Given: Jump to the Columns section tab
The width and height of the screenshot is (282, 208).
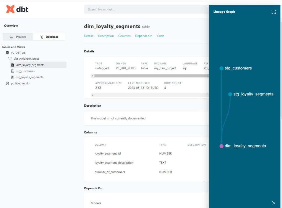Looking at the screenshot, I should pos(124,36).
